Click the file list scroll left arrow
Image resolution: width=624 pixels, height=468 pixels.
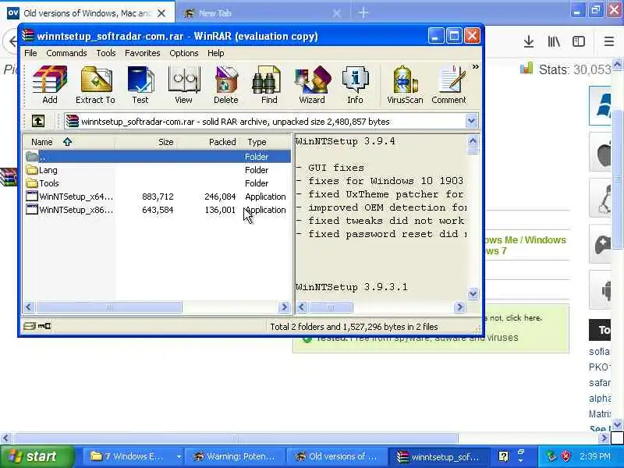29,307
